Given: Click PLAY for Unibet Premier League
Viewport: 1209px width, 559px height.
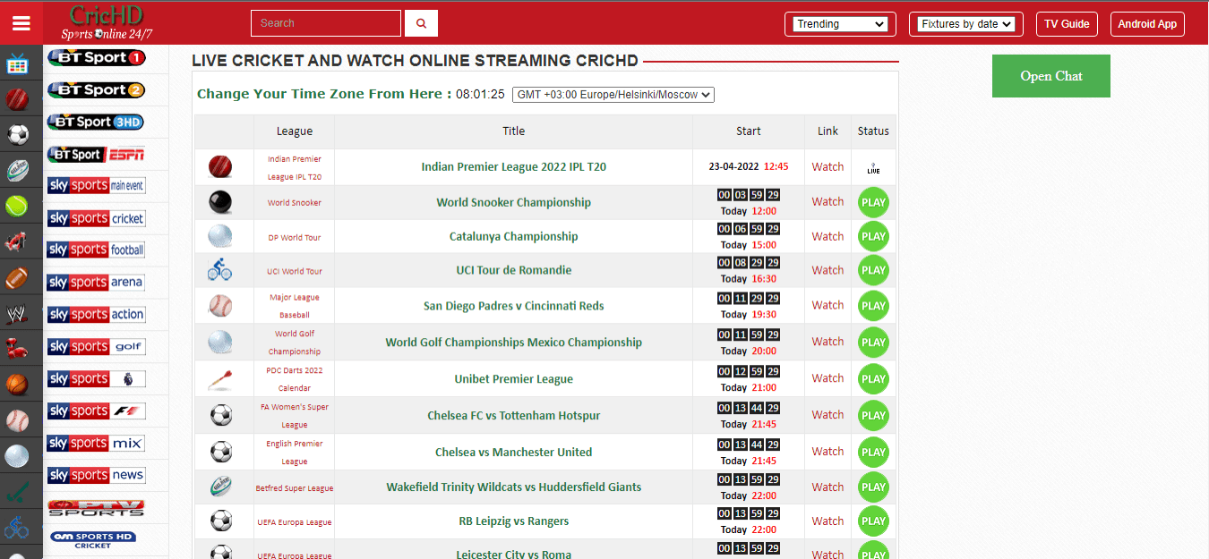Looking at the screenshot, I should click(x=873, y=379).
